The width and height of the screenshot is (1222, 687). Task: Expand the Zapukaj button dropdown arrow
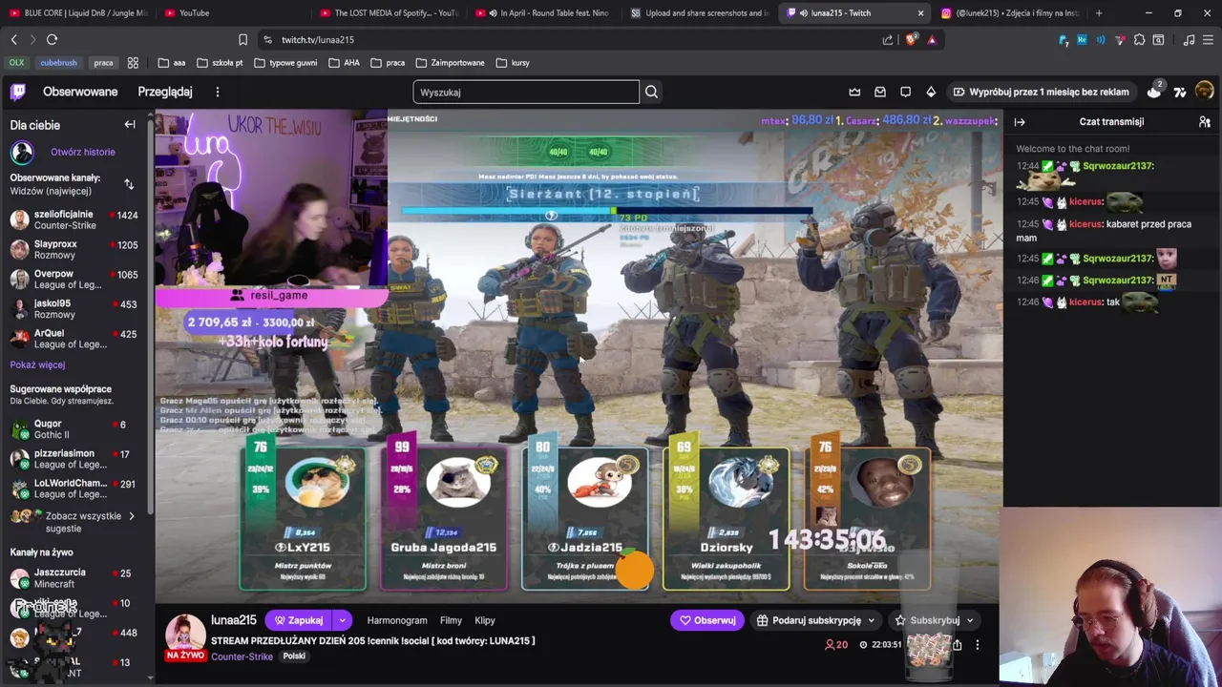(342, 620)
